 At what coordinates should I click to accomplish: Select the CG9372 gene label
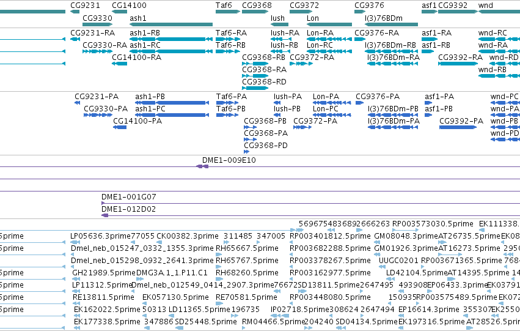click(304, 6)
